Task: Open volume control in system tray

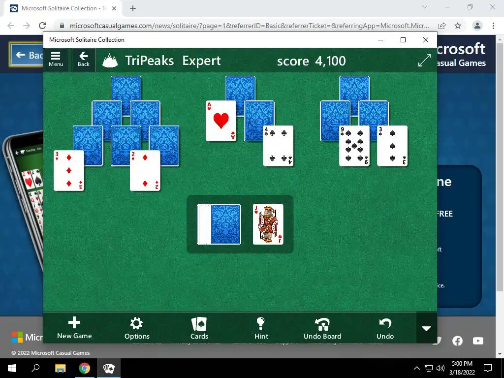Action: click(441, 368)
